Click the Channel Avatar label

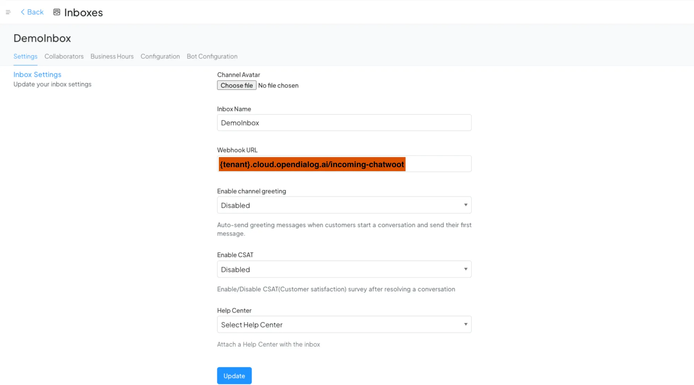tap(238, 75)
